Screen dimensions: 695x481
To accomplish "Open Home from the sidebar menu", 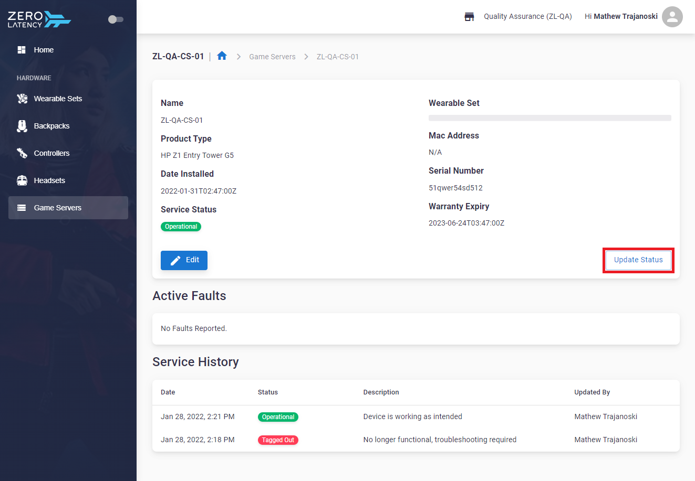I will coord(68,50).
